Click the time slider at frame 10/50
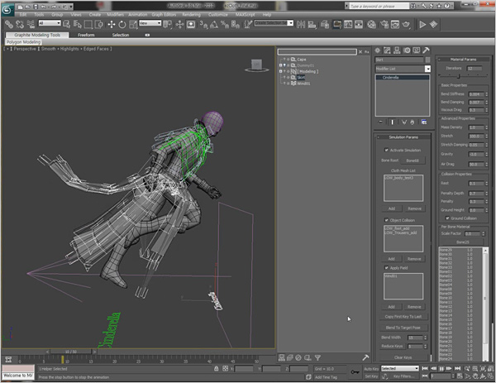This screenshot has height=383, width=496. coord(71,352)
